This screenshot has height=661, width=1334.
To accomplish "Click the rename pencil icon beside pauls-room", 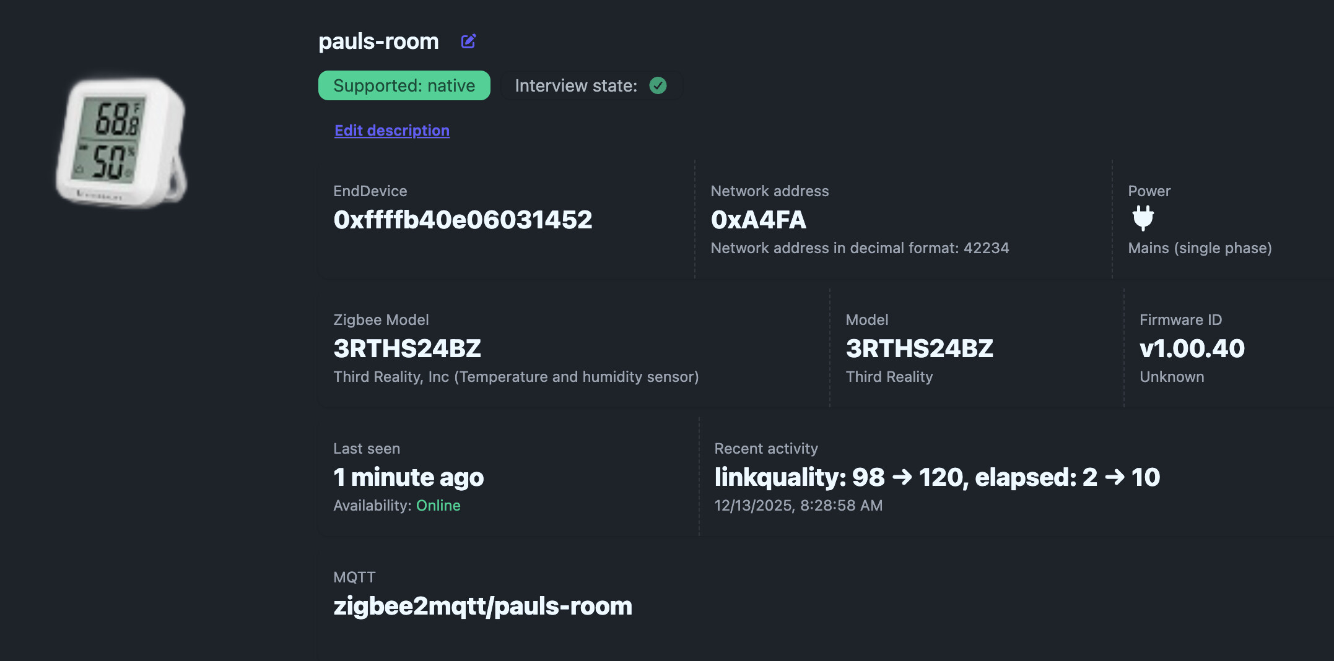I will pyautogui.click(x=469, y=41).
